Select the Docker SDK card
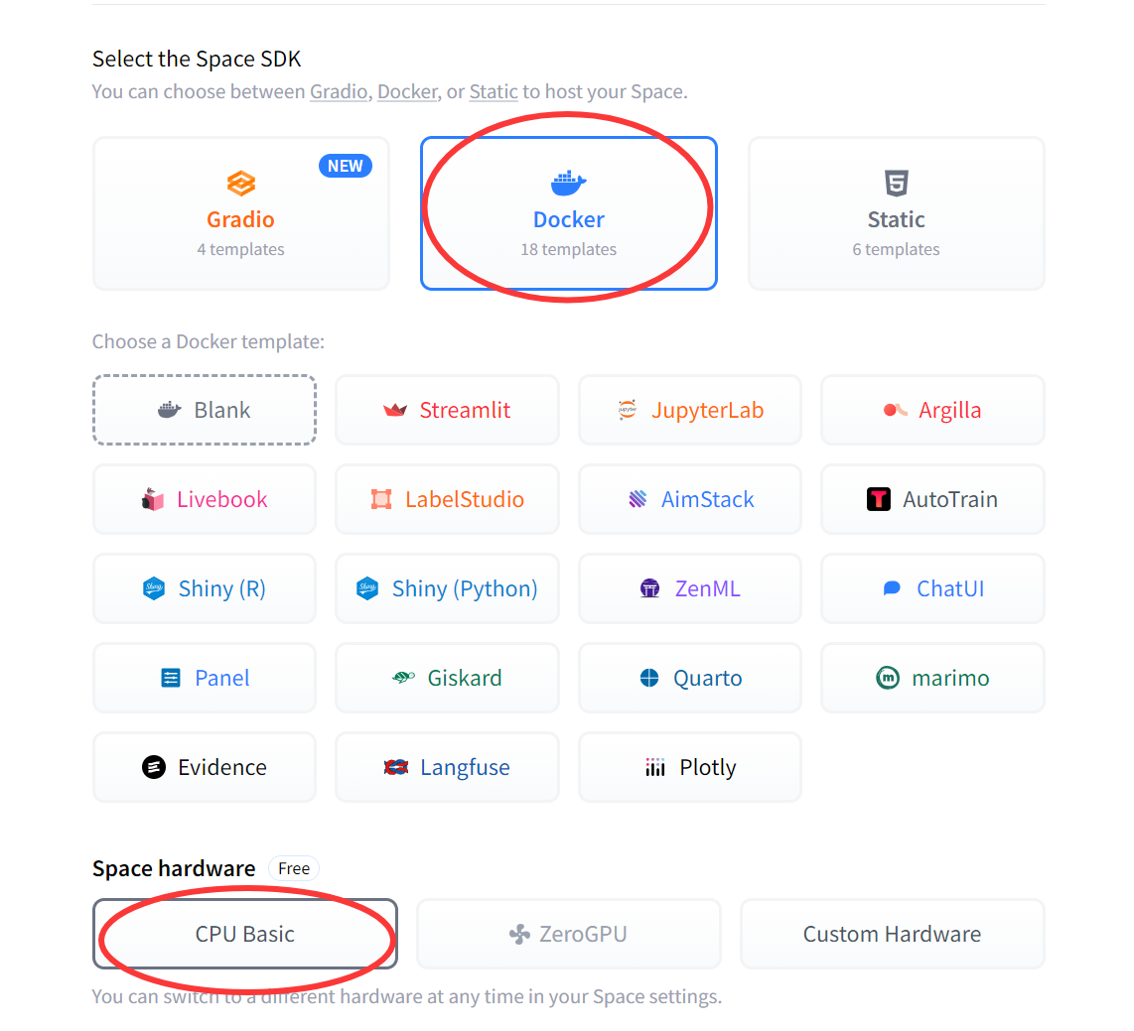 click(x=569, y=213)
